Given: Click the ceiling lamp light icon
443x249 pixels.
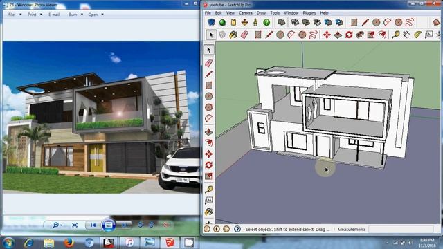Looking at the screenshot, I should pos(244,22).
